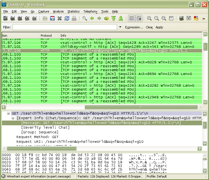209x180 pixels.
Task: Select the childkey-notif > http packet row
Action: 102,47
